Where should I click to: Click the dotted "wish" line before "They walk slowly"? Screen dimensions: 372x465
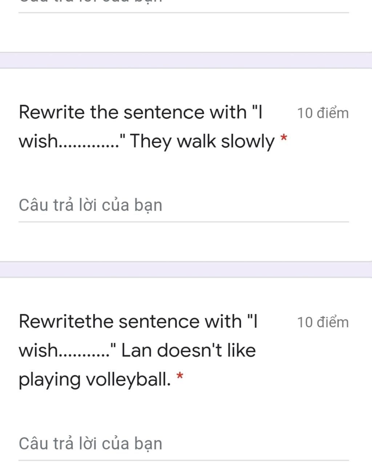[x=69, y=142]
